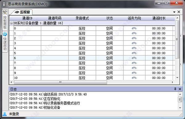The image size is (185, 119).
Task: Open the 控制面板 side panel
Action: [x=5, y=20]
